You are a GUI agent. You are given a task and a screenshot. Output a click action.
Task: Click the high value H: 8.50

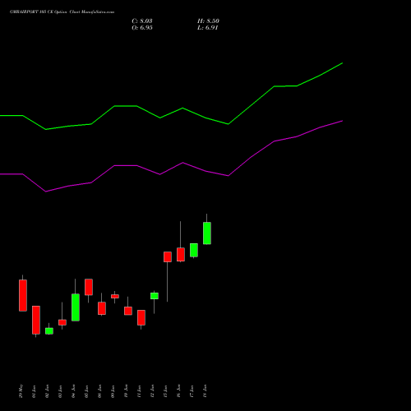click(208, 21)
